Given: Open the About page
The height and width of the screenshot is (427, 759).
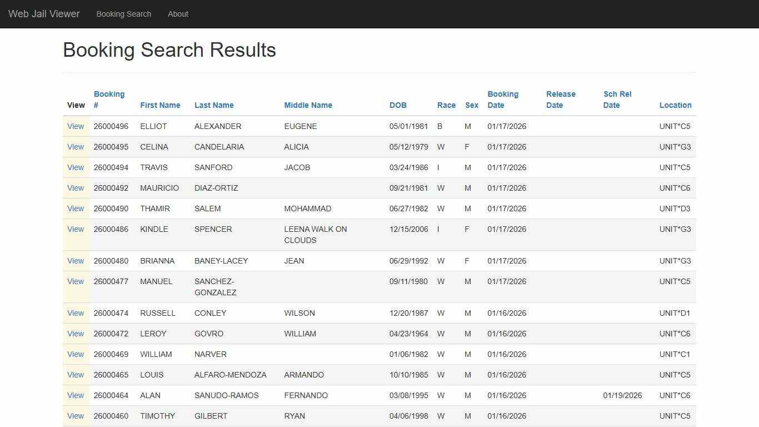Looking at the screenshot, I should pos(178,14).
